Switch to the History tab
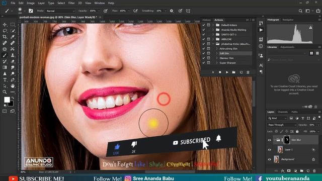The image size is (322, 181). point(207,20)
